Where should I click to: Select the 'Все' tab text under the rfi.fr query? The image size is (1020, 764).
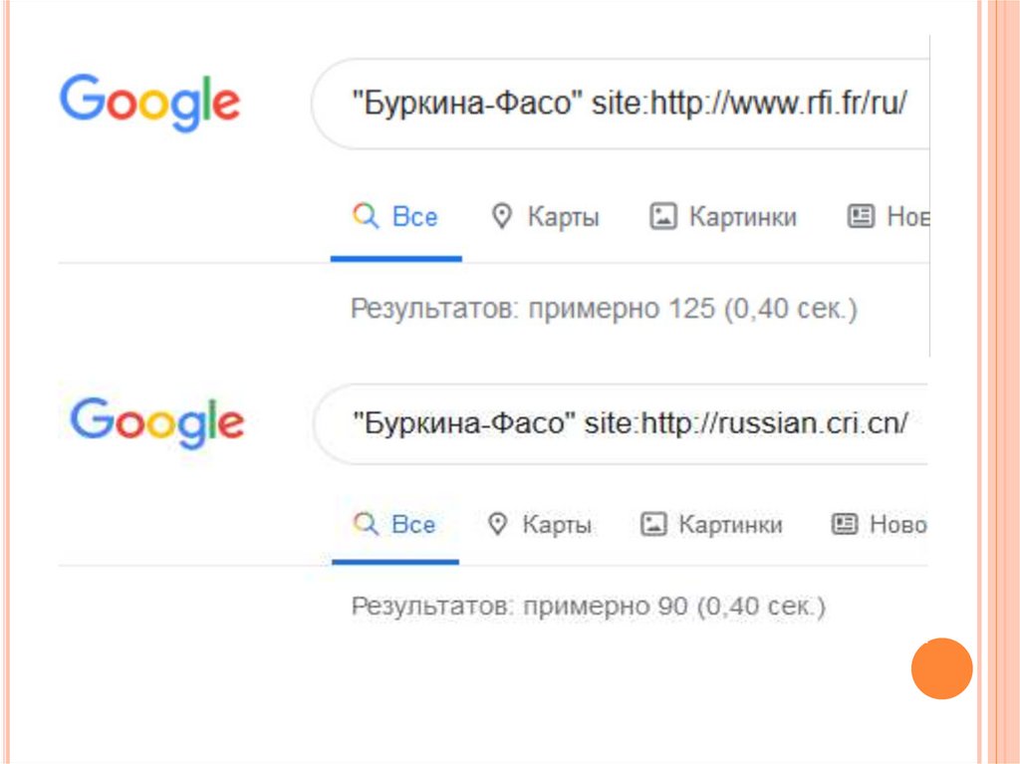[x=415, y=217]
